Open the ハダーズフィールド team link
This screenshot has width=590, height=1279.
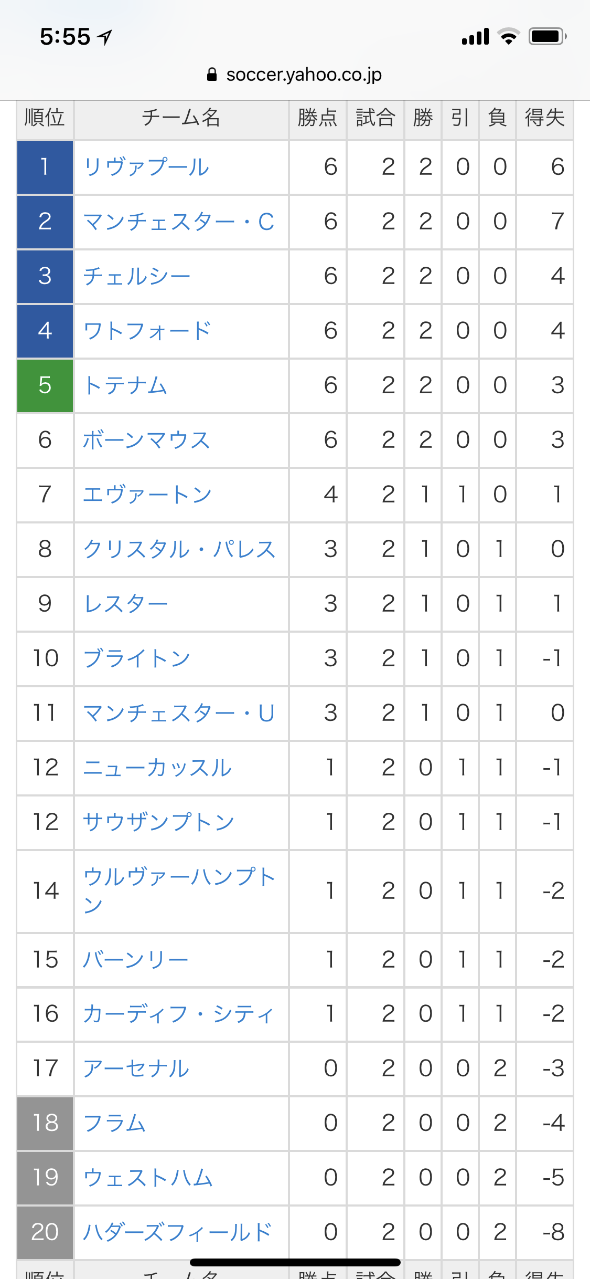click(x=177, y=1232)
